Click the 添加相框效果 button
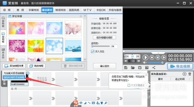 pyautogui.click(x=14, y=66)
